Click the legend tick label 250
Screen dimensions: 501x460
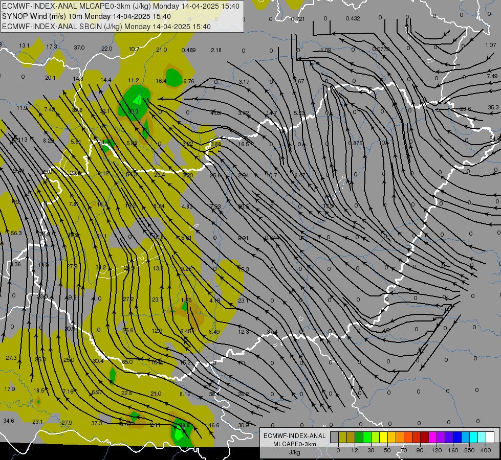point(469,450)
